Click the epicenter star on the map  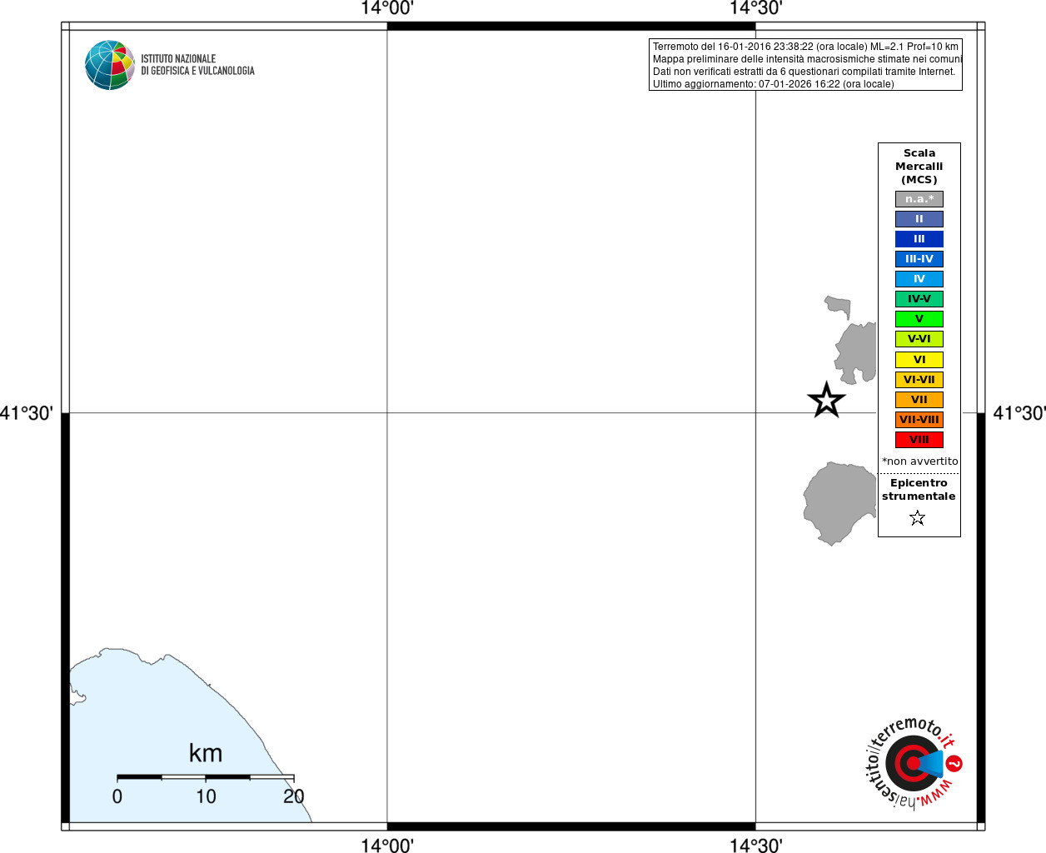[826, 401]
